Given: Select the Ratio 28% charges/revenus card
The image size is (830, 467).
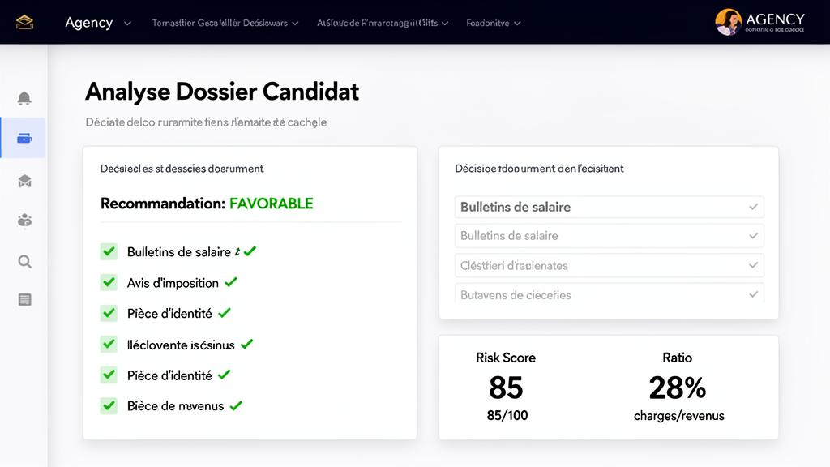Looking at the screenshot, I should pos(678,389).
